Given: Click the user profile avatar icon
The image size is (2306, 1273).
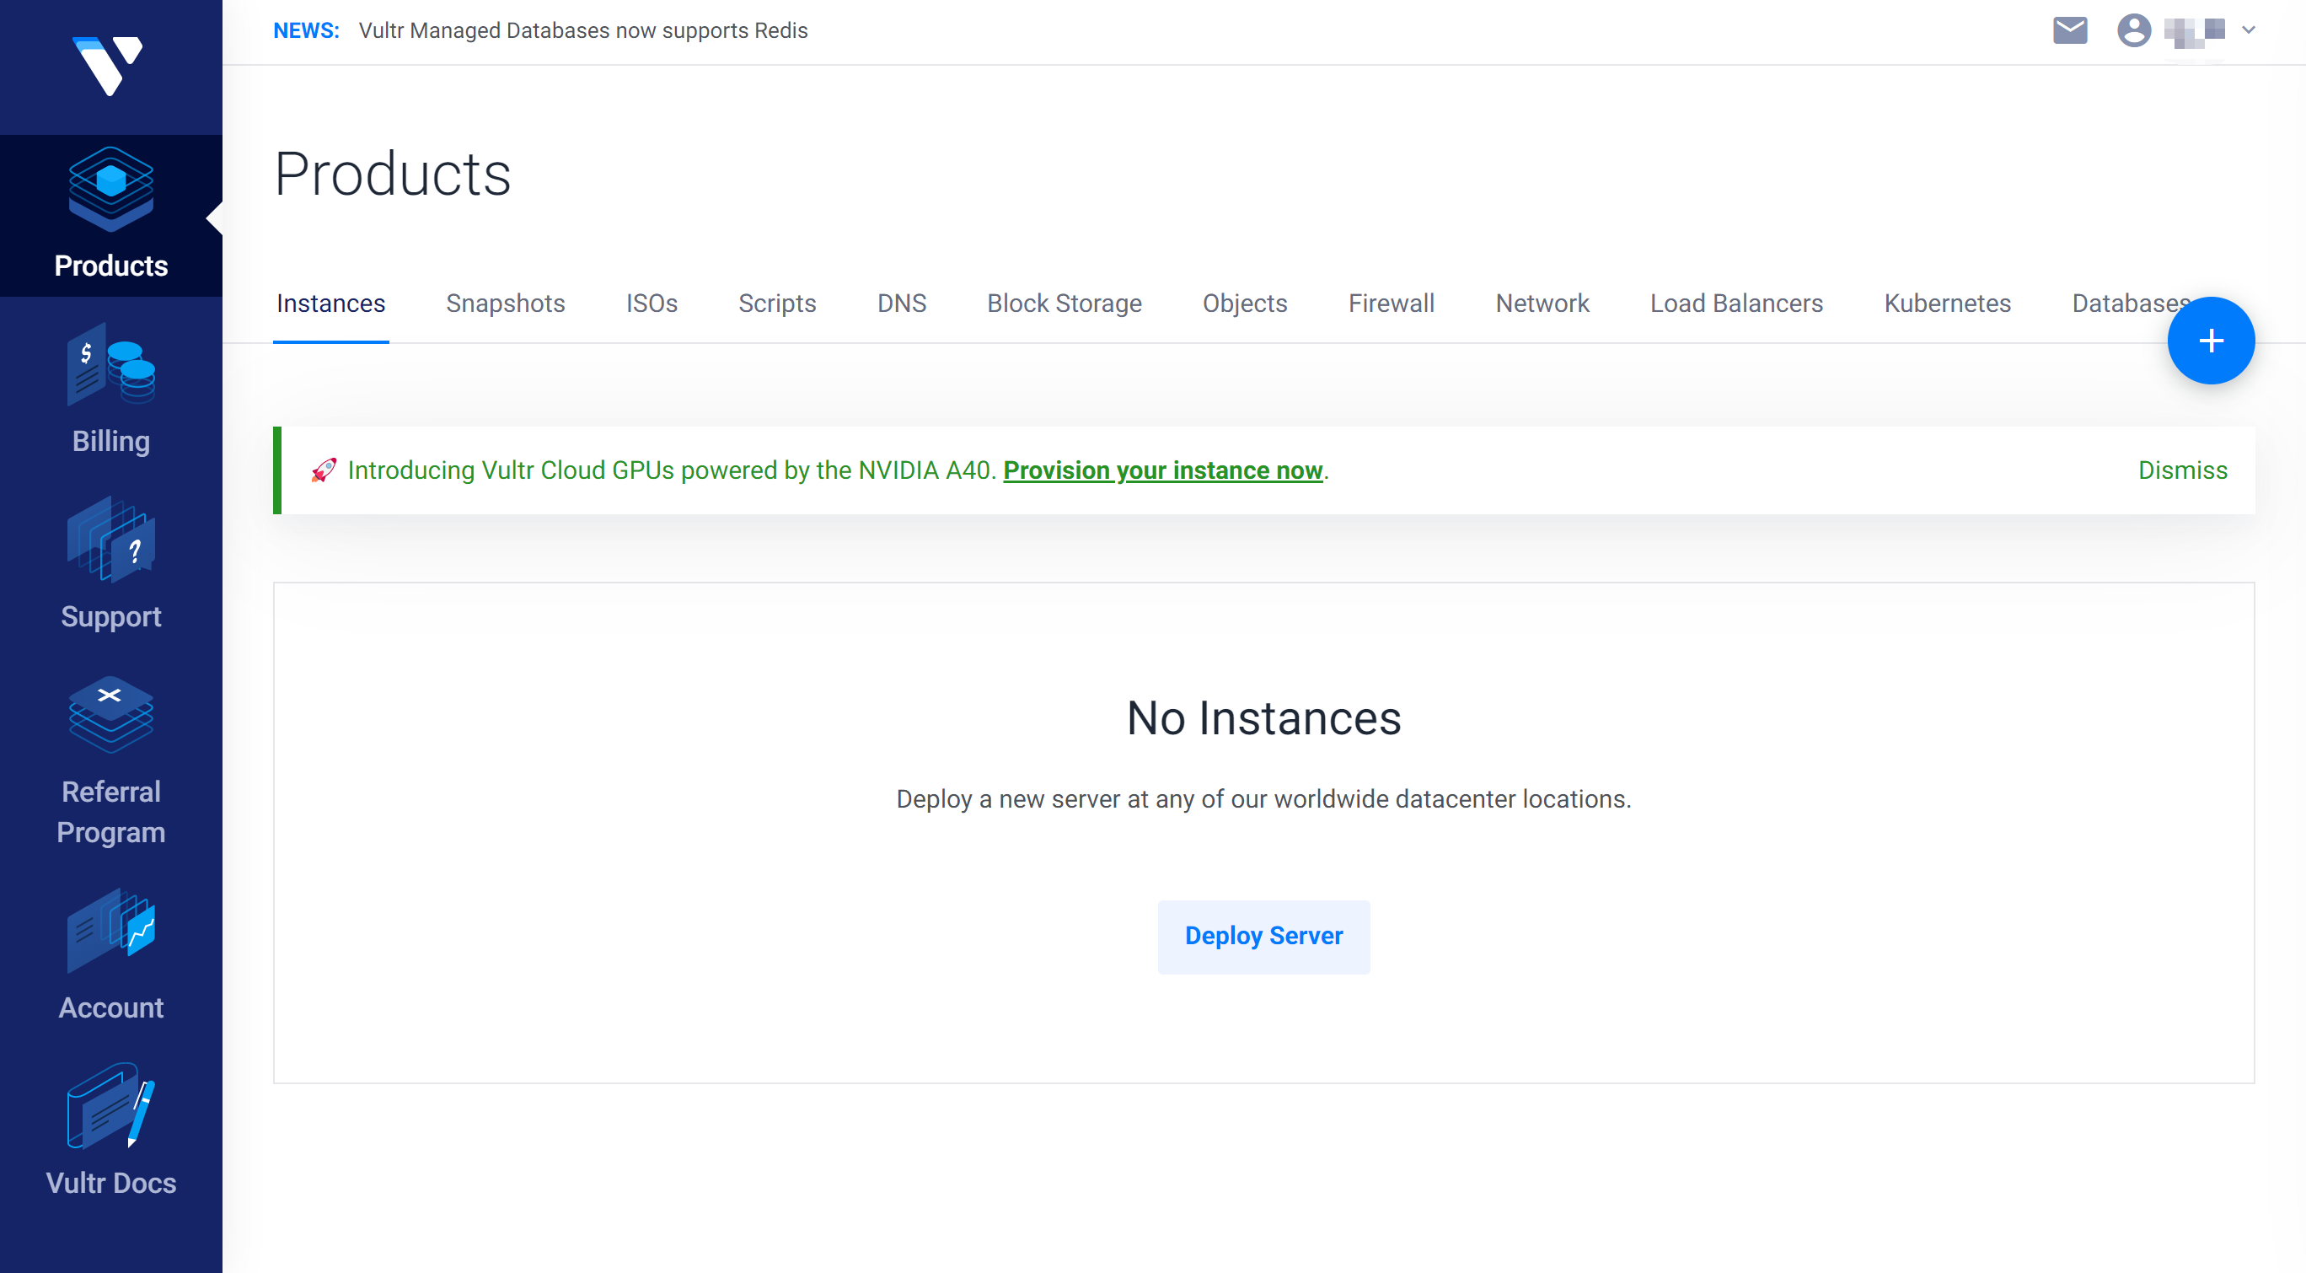Looking at the screenshot, I should click(x=2134, y=30).
